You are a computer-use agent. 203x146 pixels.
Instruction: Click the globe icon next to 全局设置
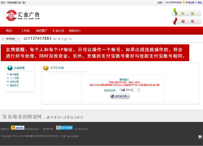click(x=10, y=68)
